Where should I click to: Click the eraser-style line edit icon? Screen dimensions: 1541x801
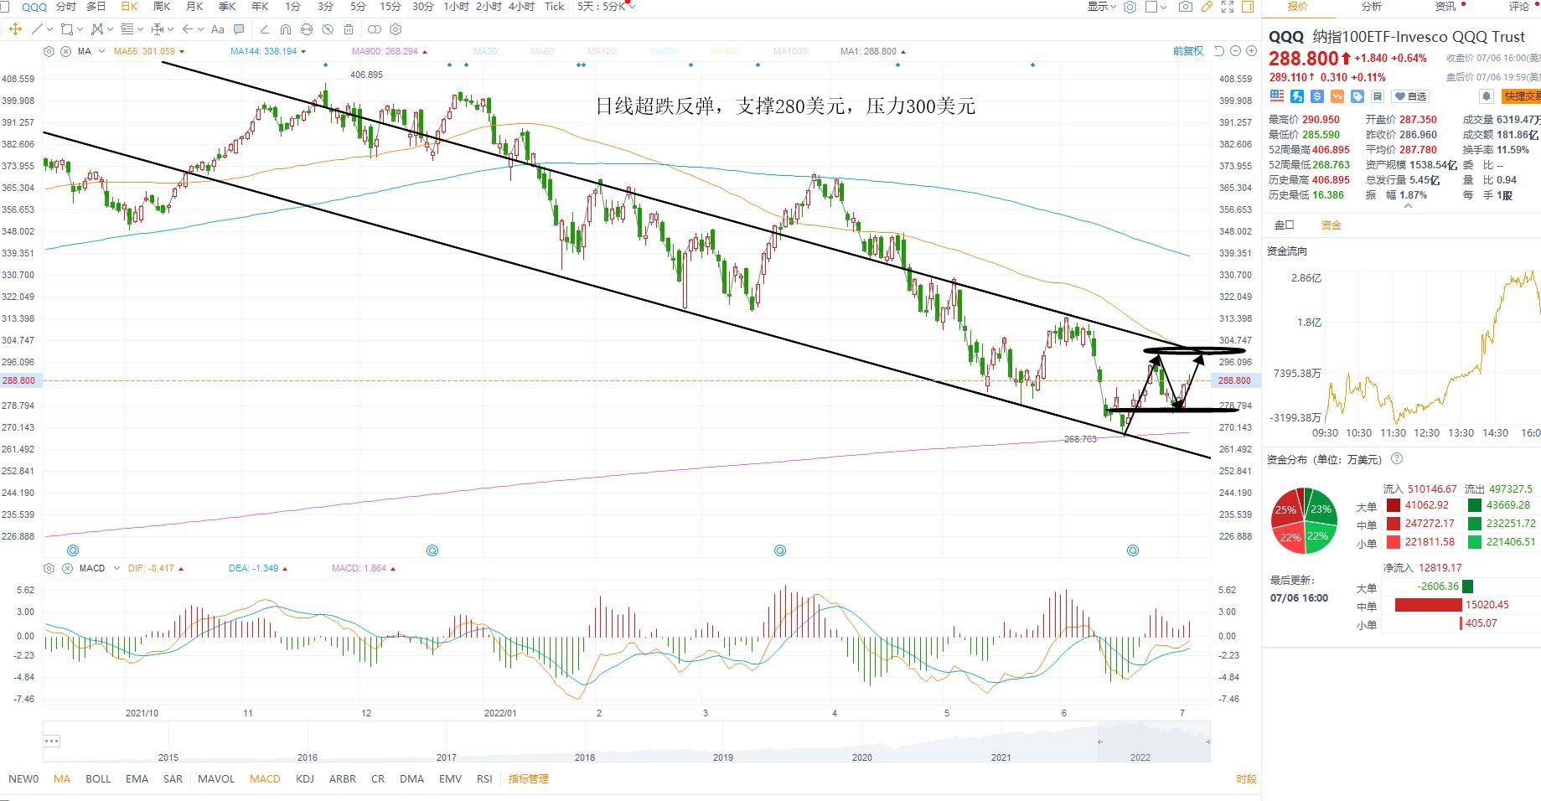[265, 29]
